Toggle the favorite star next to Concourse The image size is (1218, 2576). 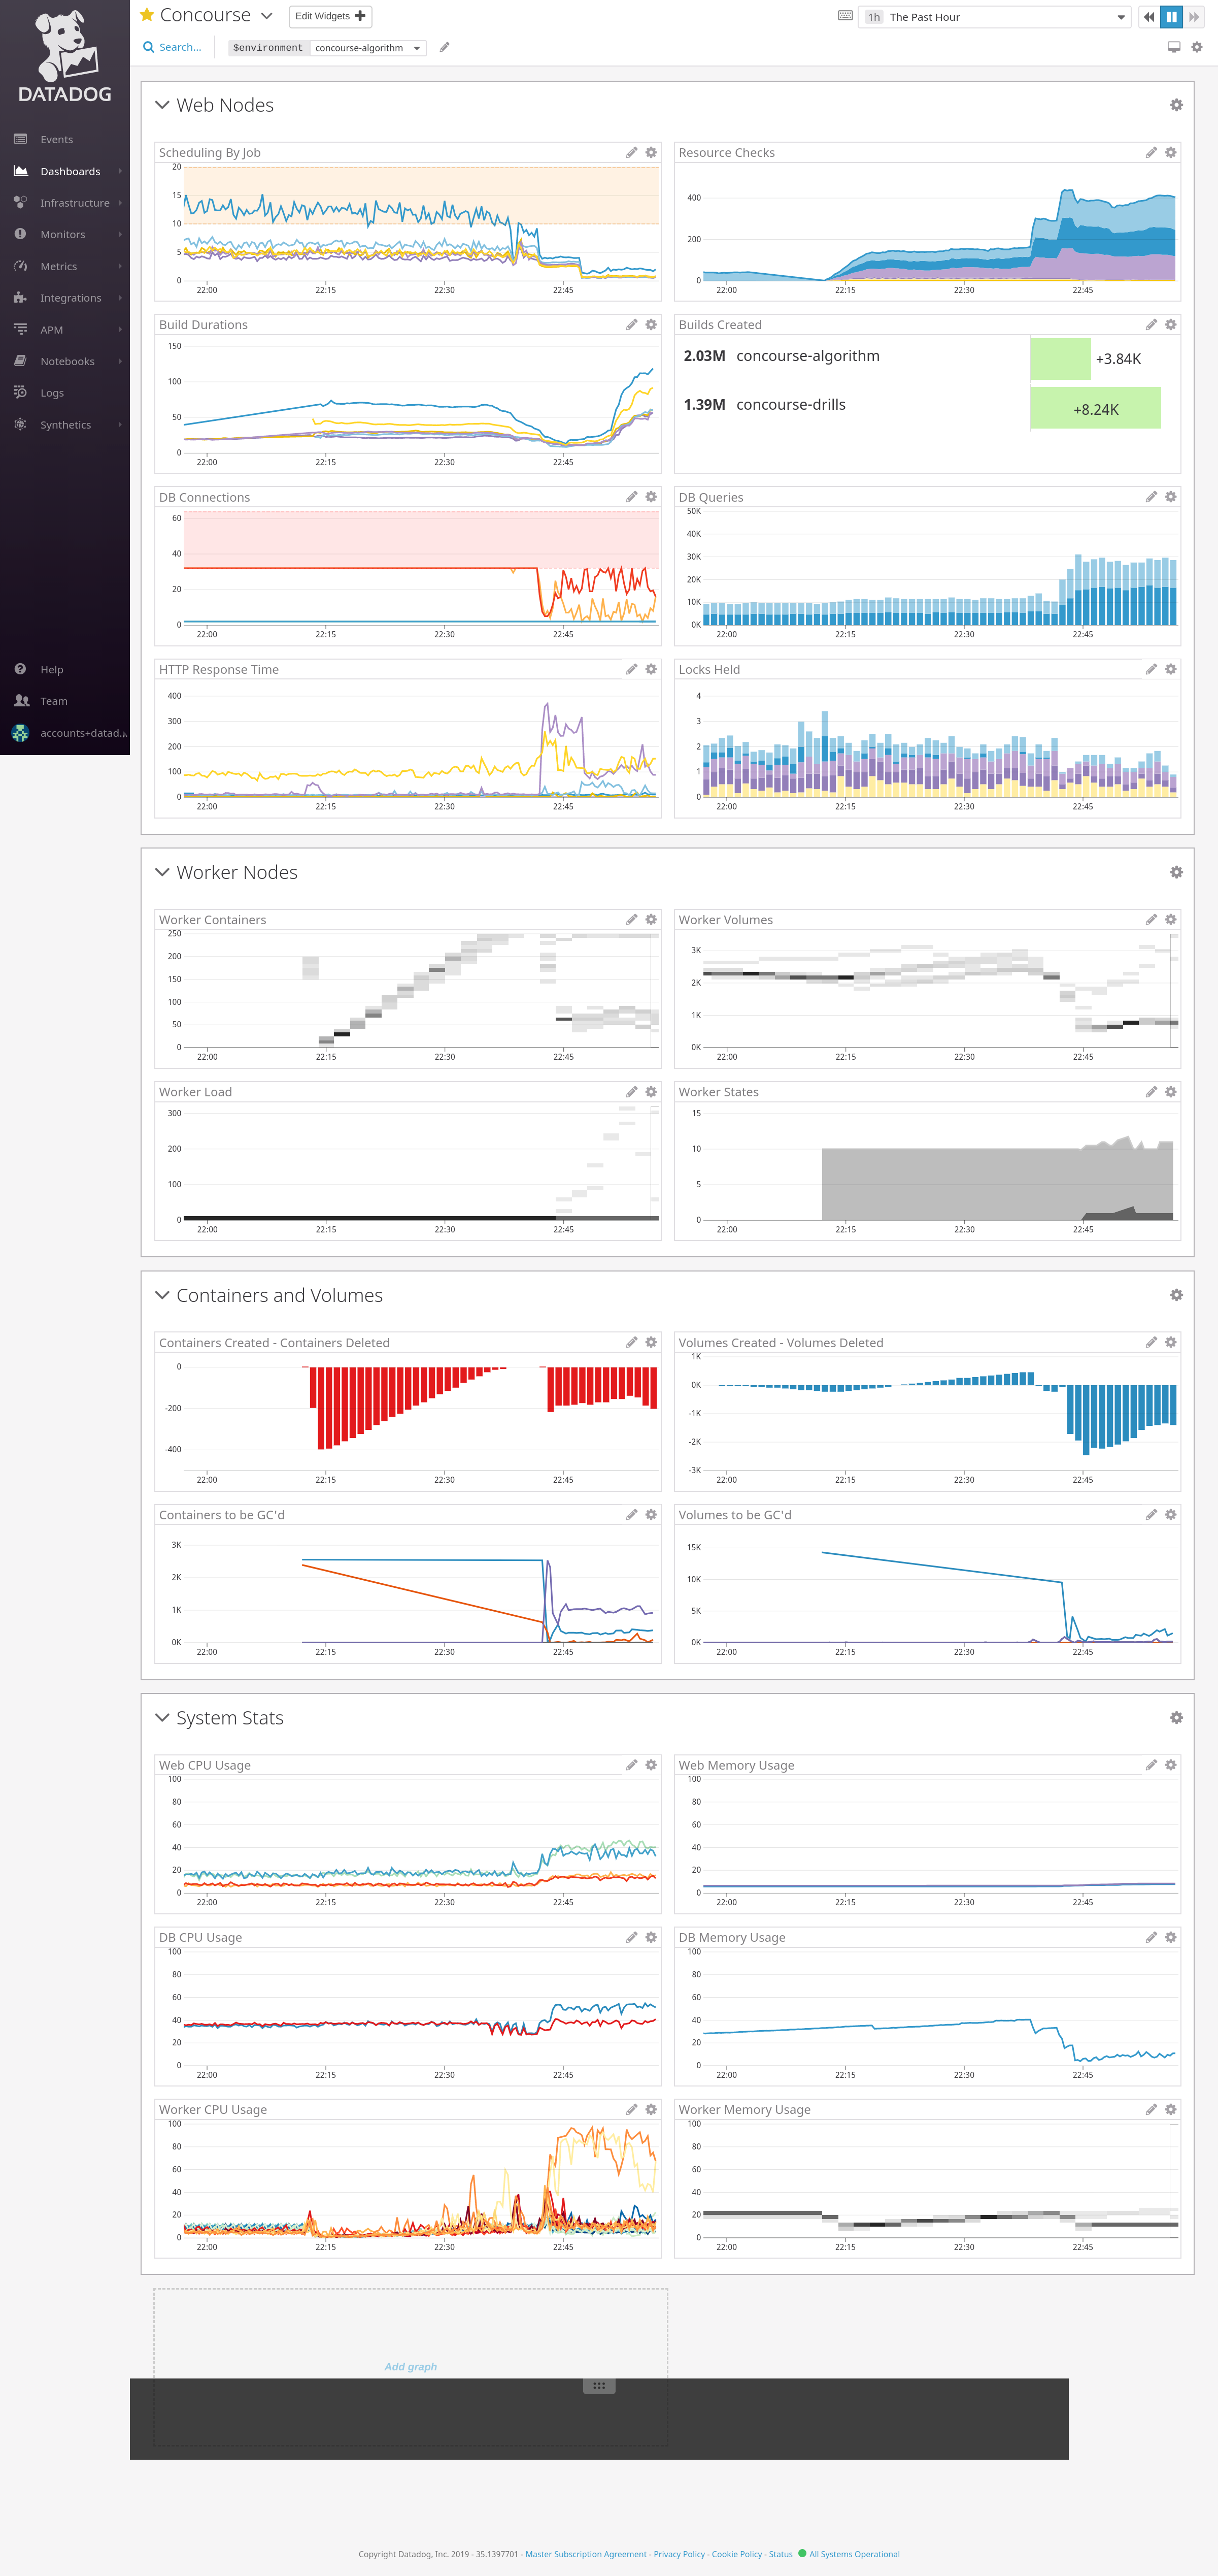click(147, 15)
